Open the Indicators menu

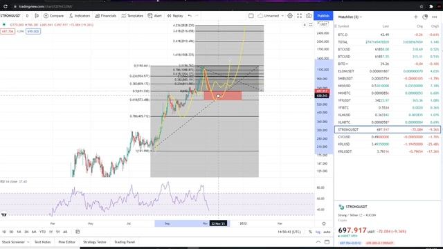[x=80, y=16]
